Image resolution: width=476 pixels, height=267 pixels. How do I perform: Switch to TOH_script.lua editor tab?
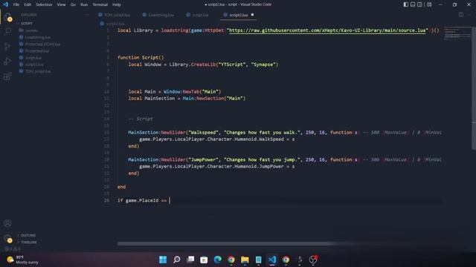coord(114,15)
